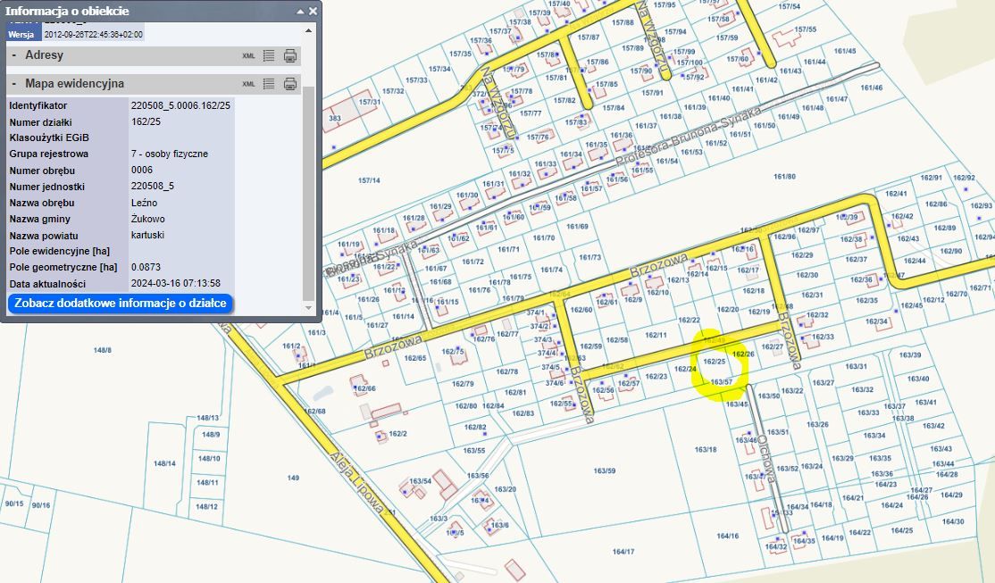Collapse the Adresy section
The image size is (995, 583).
pyautogui.click(x=14, y=55)
